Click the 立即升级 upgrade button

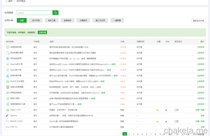coord(42,32)
